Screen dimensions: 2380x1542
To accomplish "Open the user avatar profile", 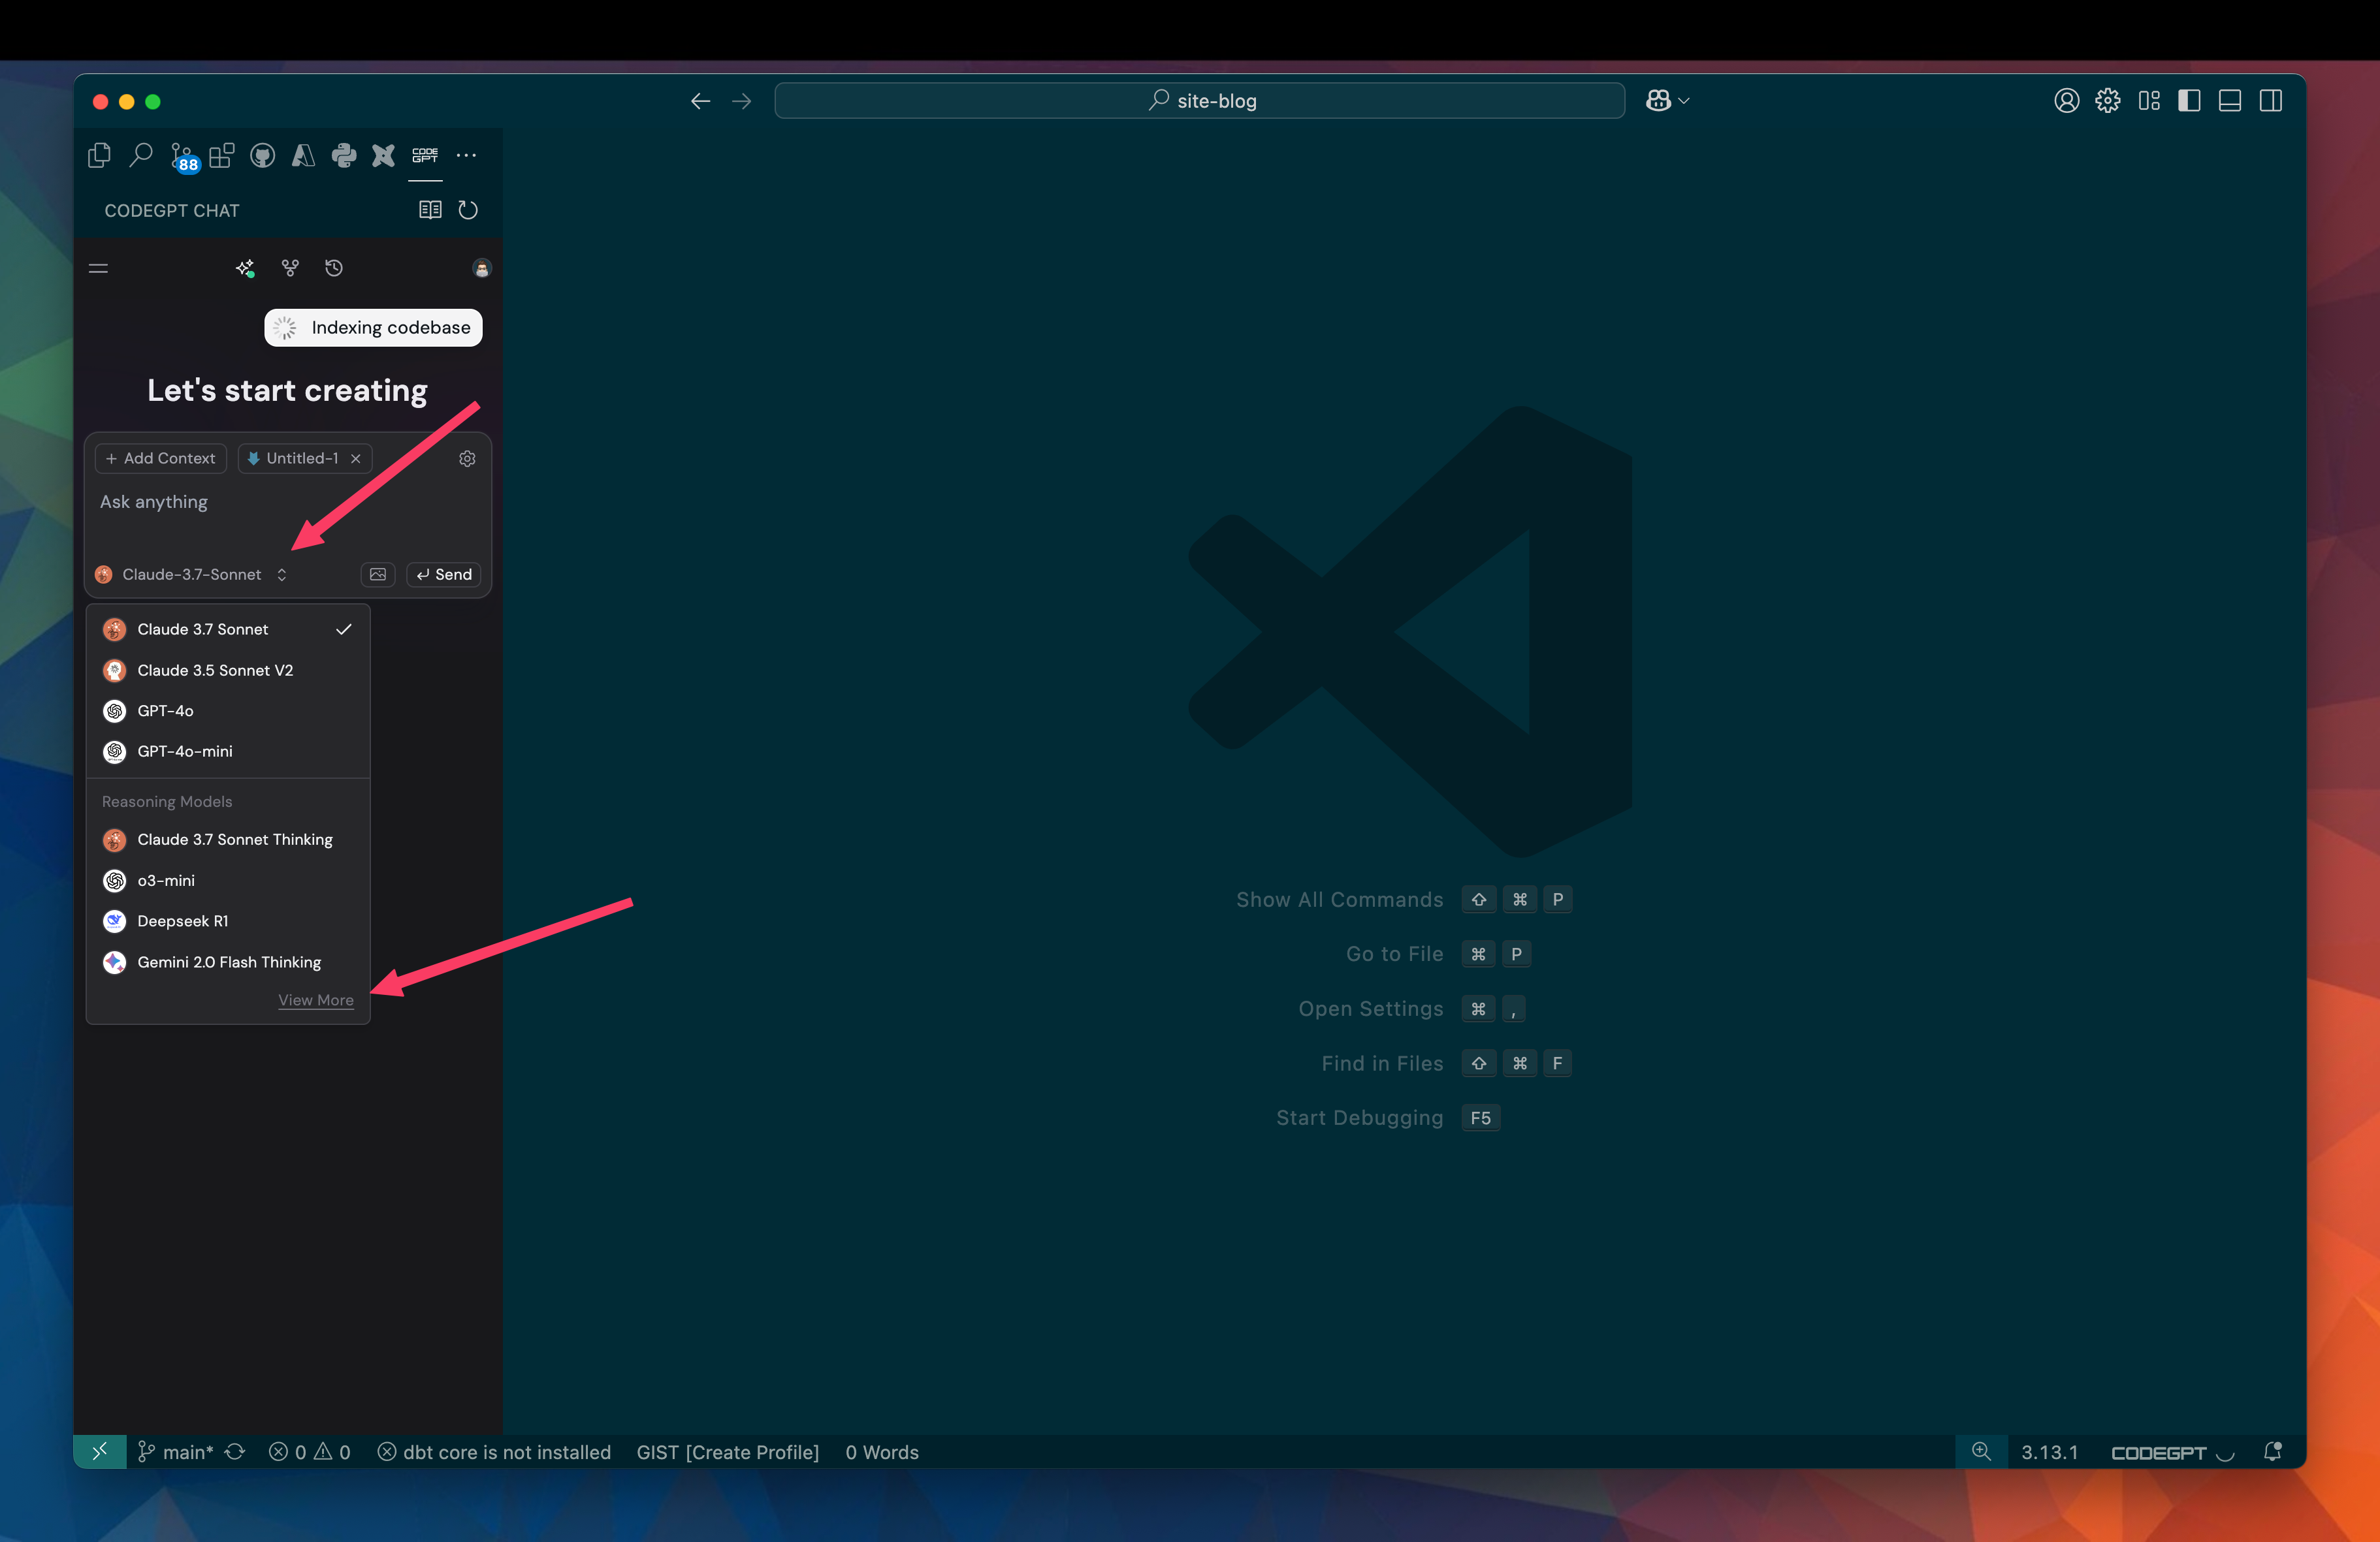I will point(482,268).
